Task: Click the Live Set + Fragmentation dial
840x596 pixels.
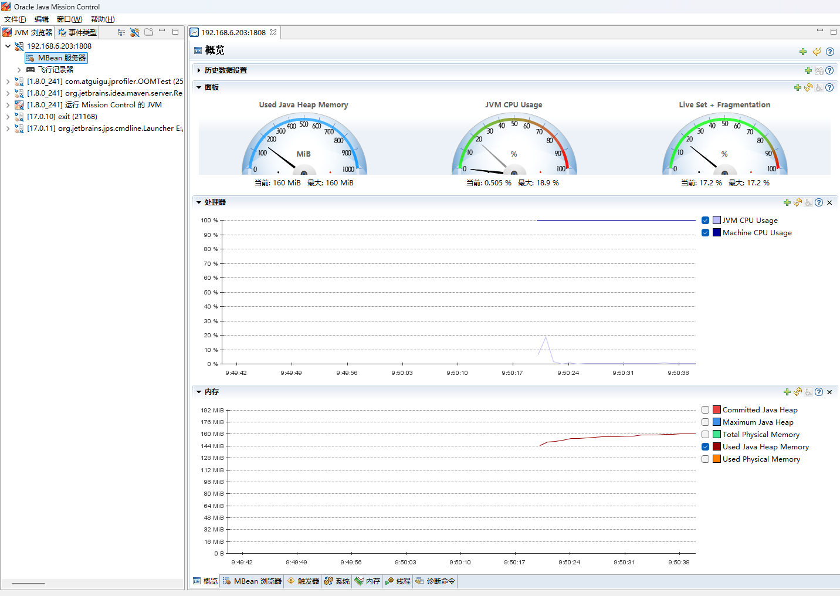Action: (x=724, y=144)
